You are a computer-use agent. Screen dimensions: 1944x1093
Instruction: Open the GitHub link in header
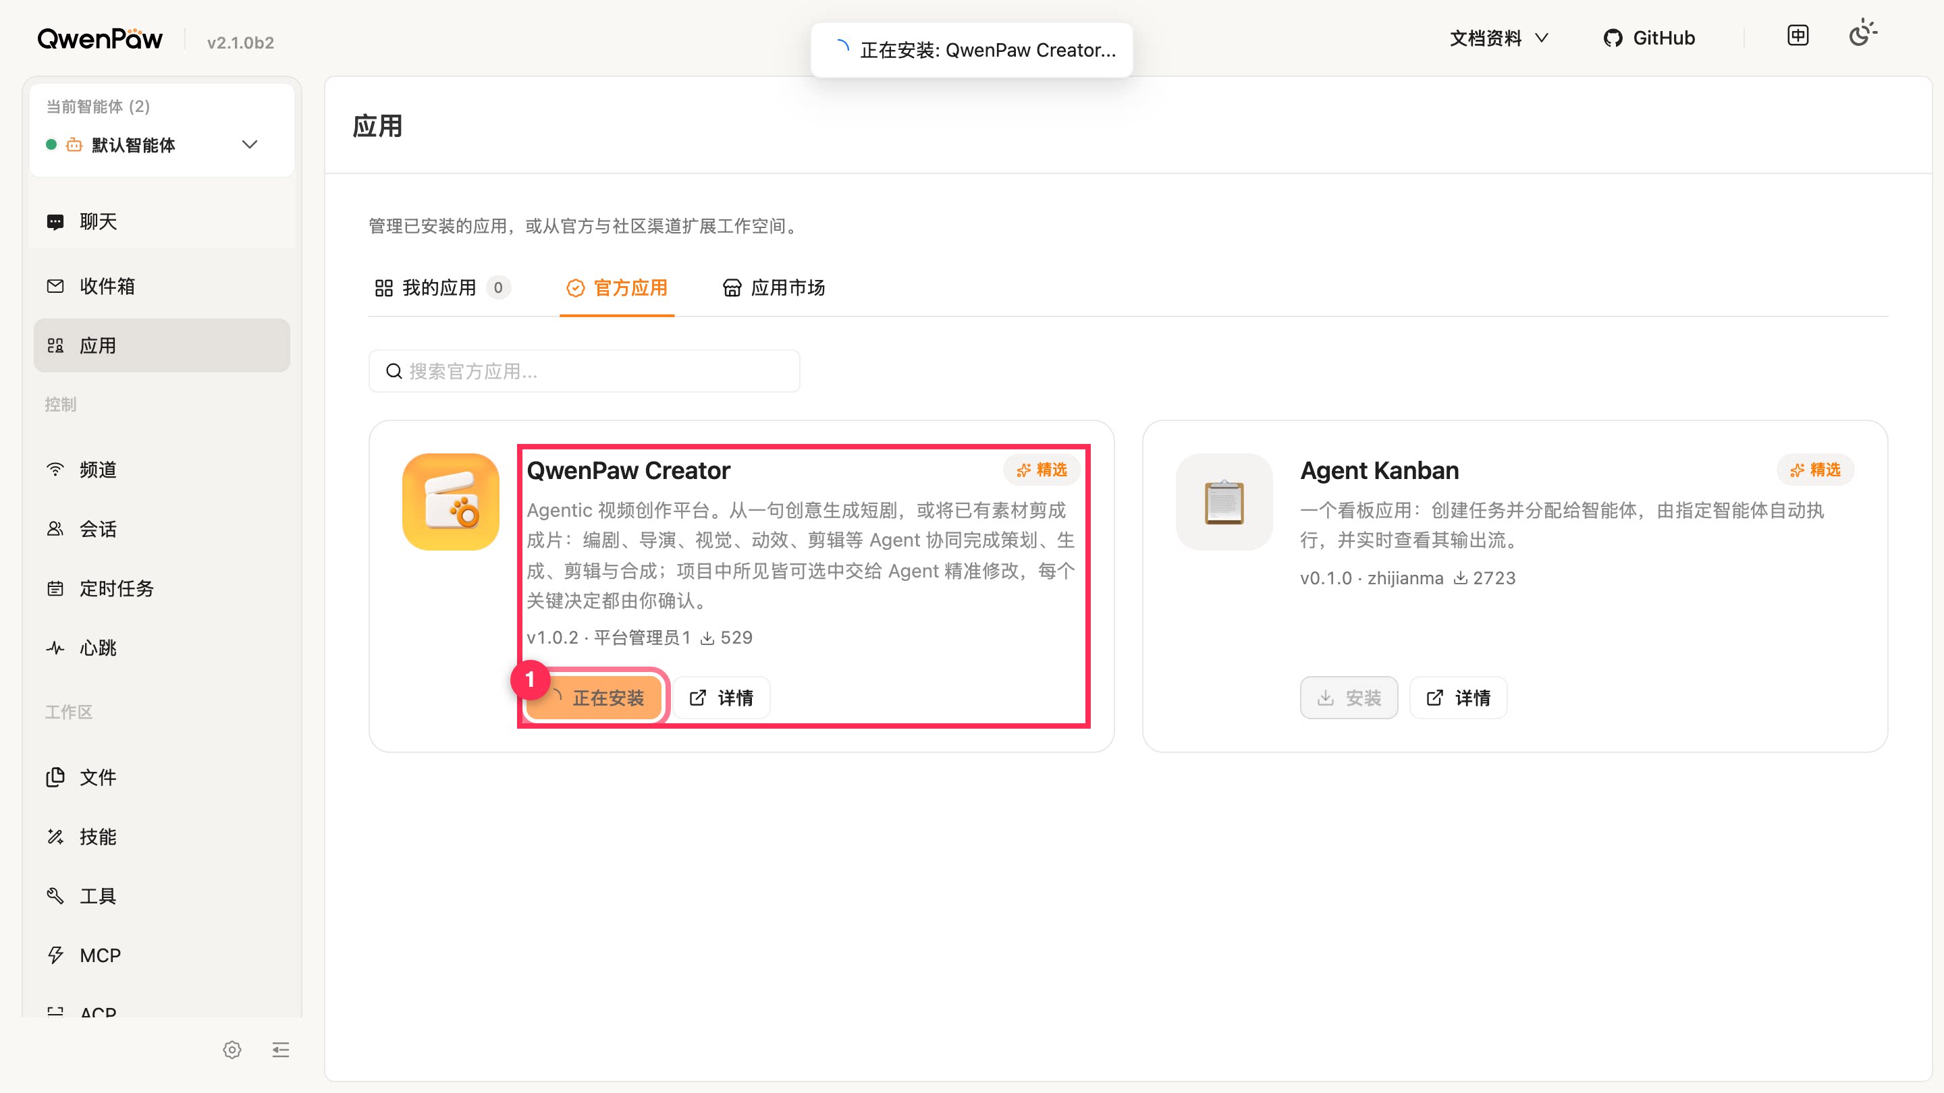[1649, 38]
